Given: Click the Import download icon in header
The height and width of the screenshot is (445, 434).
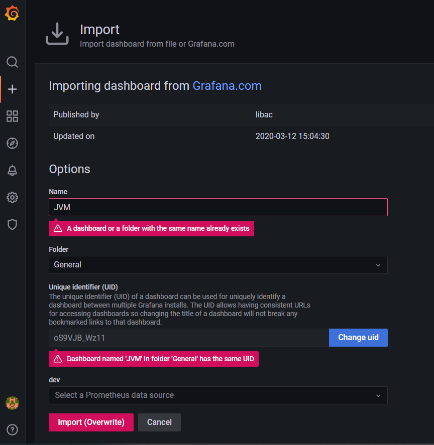Looking at the screenshot, I should click(x=57, y=34).
